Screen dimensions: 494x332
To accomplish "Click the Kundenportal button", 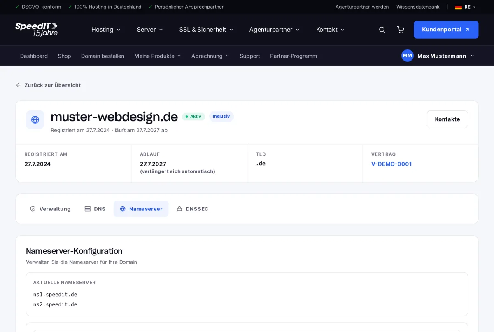I will coord(446,30).
